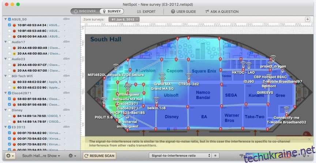316x163 pixels.
Task: Collapse the ASUS_5G group triangle
Action: tap(5, 19)
